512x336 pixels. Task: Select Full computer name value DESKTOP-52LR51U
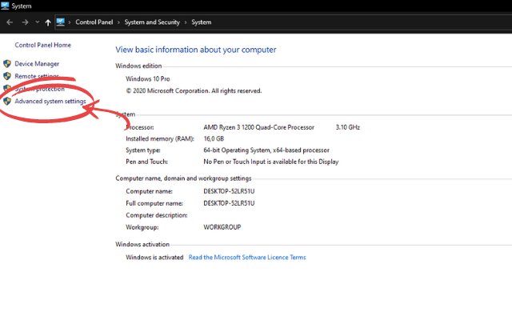click(229, 203)
